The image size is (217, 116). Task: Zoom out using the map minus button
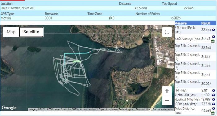coord(167,100)
